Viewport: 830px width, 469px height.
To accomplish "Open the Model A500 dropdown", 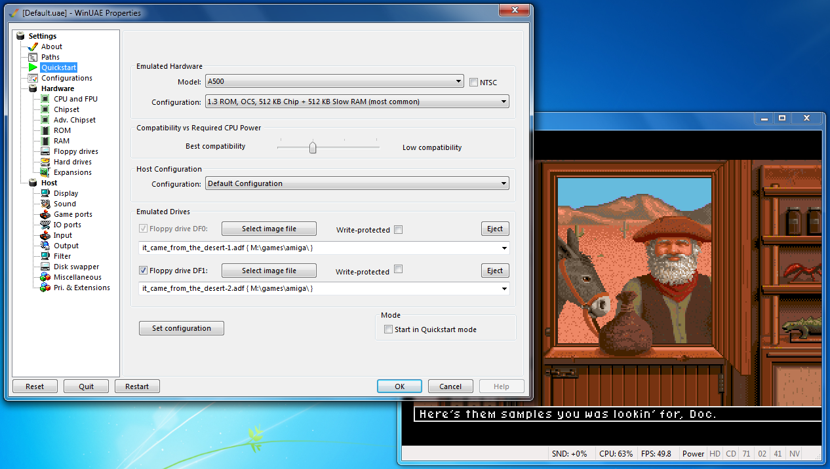I will [334, 81].
